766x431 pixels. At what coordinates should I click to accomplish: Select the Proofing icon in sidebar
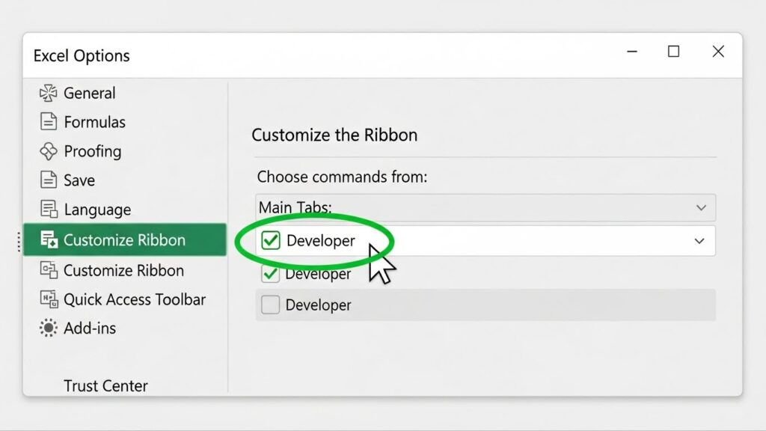(49, 151)
